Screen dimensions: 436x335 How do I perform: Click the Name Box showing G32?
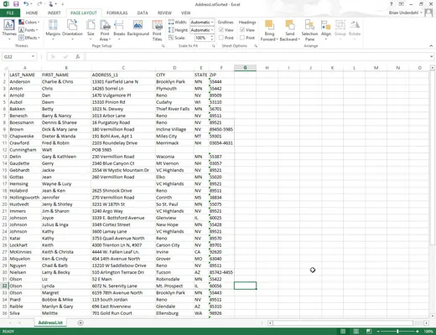point(19,57)
